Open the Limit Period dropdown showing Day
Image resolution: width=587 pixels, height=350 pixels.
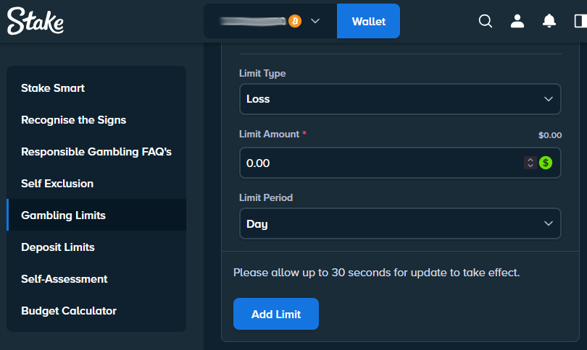(x=400, y=223)
